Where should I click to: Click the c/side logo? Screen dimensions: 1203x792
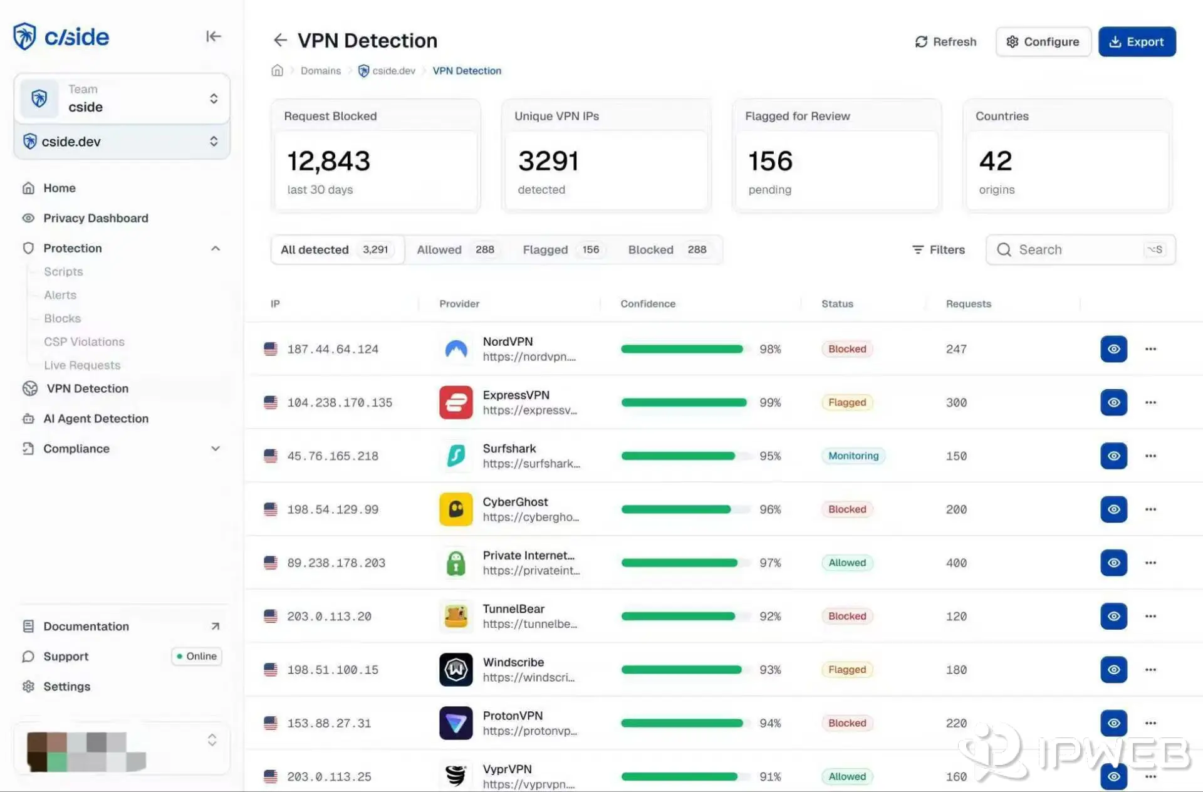[61, 36]
